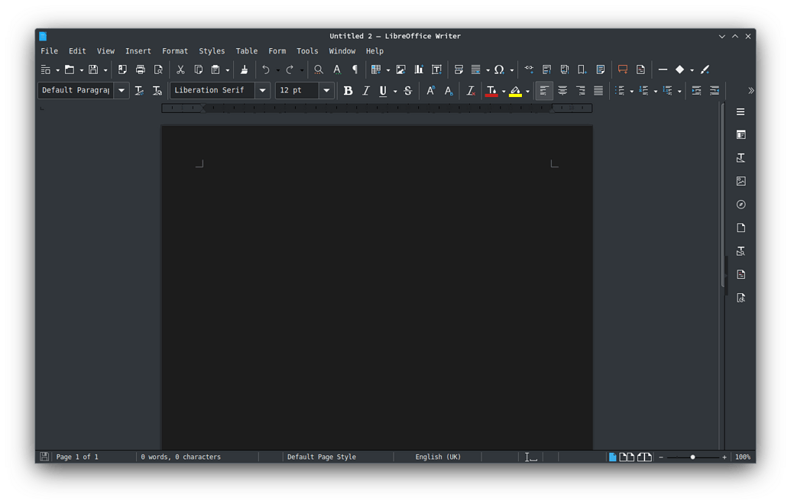Toggle underline formatting
This screenshot has width=791, height=504.
382,90
